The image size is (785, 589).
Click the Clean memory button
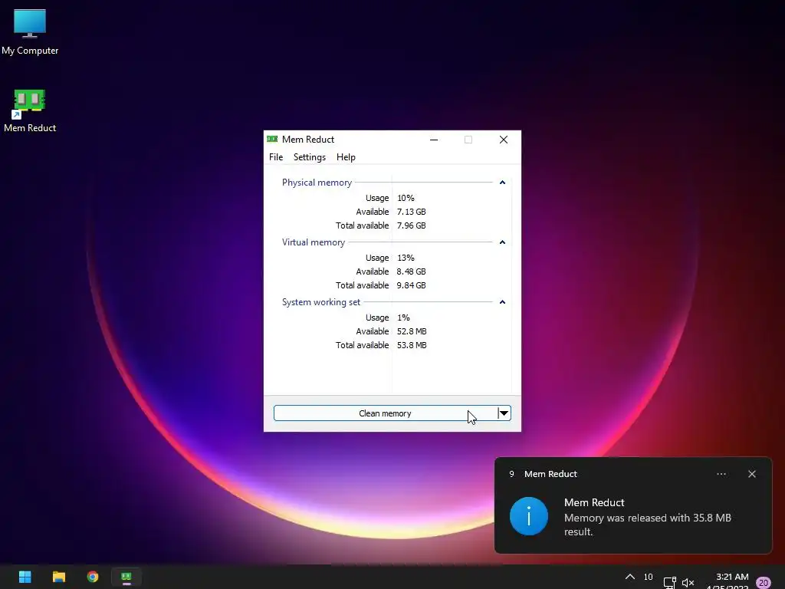tap(385, 413)
